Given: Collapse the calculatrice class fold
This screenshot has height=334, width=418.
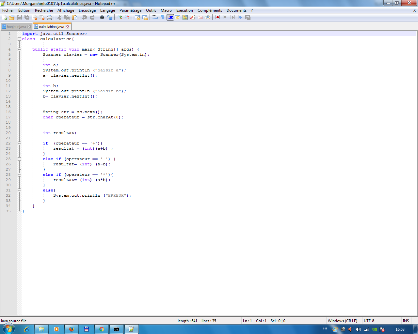Looking at the screenshot, I should [20, 39].
